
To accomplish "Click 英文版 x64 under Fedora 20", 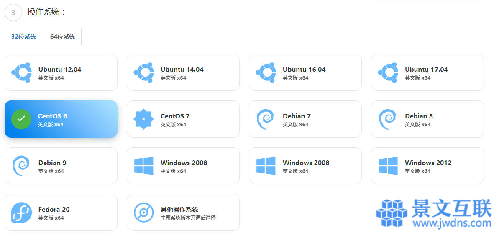I will click(51, 218).
